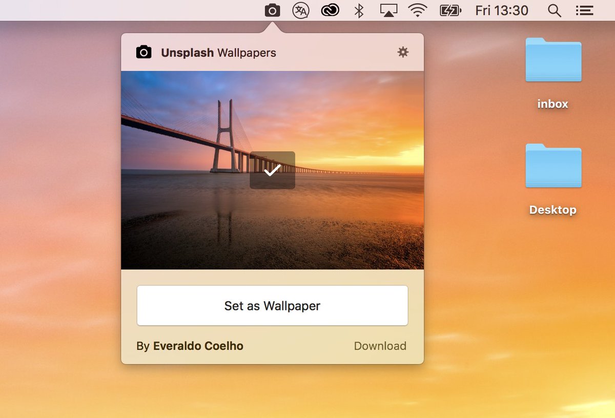The width and height of the screenshot is (615, 418).
Task: Select the inbox folder icon
Action: coord(553,59)
